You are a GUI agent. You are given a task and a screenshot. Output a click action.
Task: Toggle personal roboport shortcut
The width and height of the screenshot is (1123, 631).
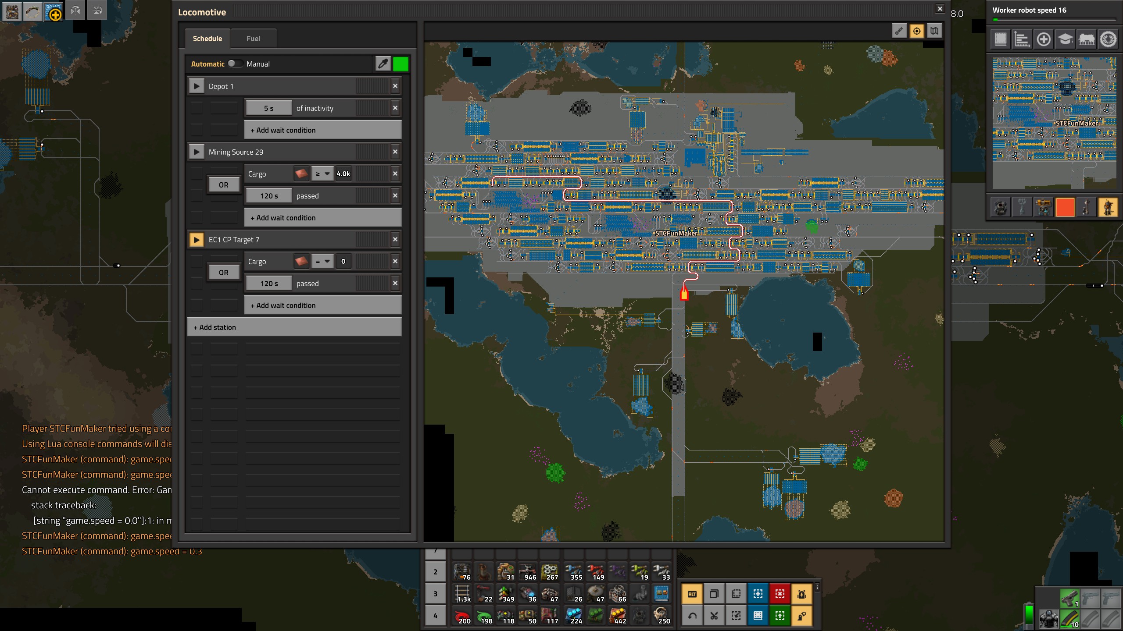(x=802, y=594)
